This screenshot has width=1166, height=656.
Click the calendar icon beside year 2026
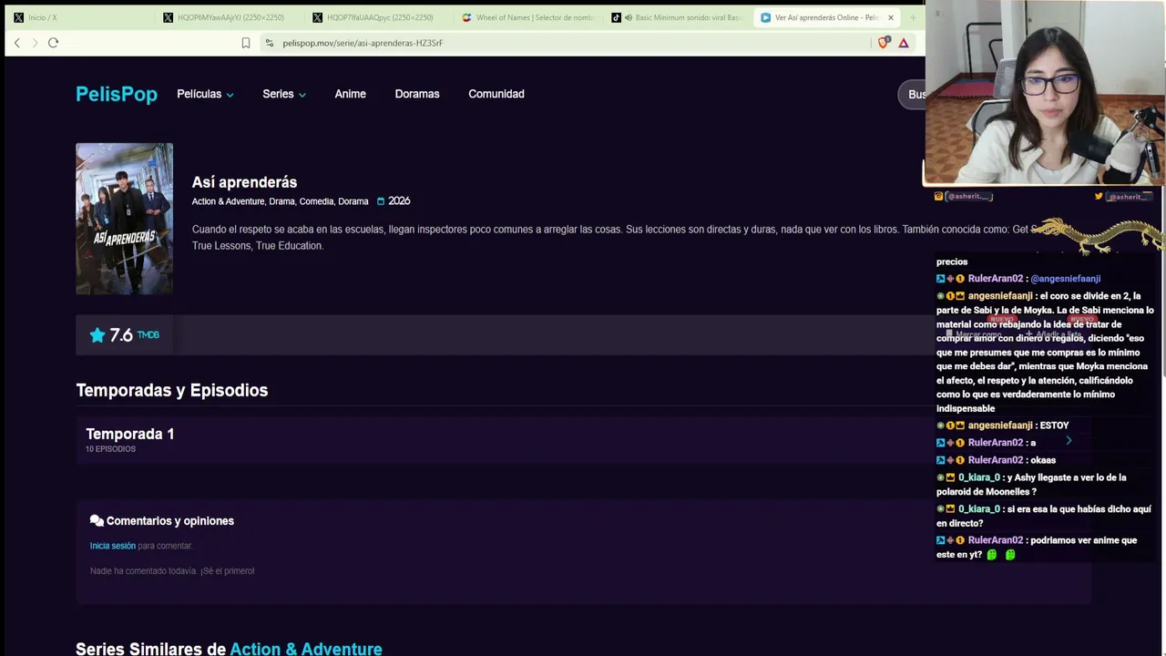(x=381, y=201)
